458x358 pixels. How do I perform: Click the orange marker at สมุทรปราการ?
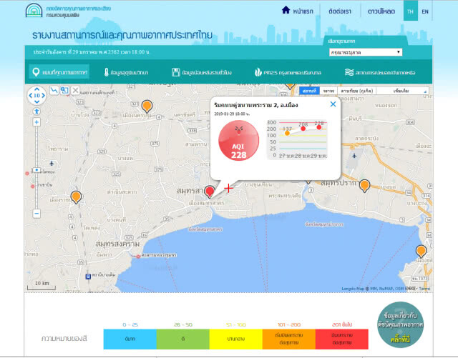click(x=364, y=187)
